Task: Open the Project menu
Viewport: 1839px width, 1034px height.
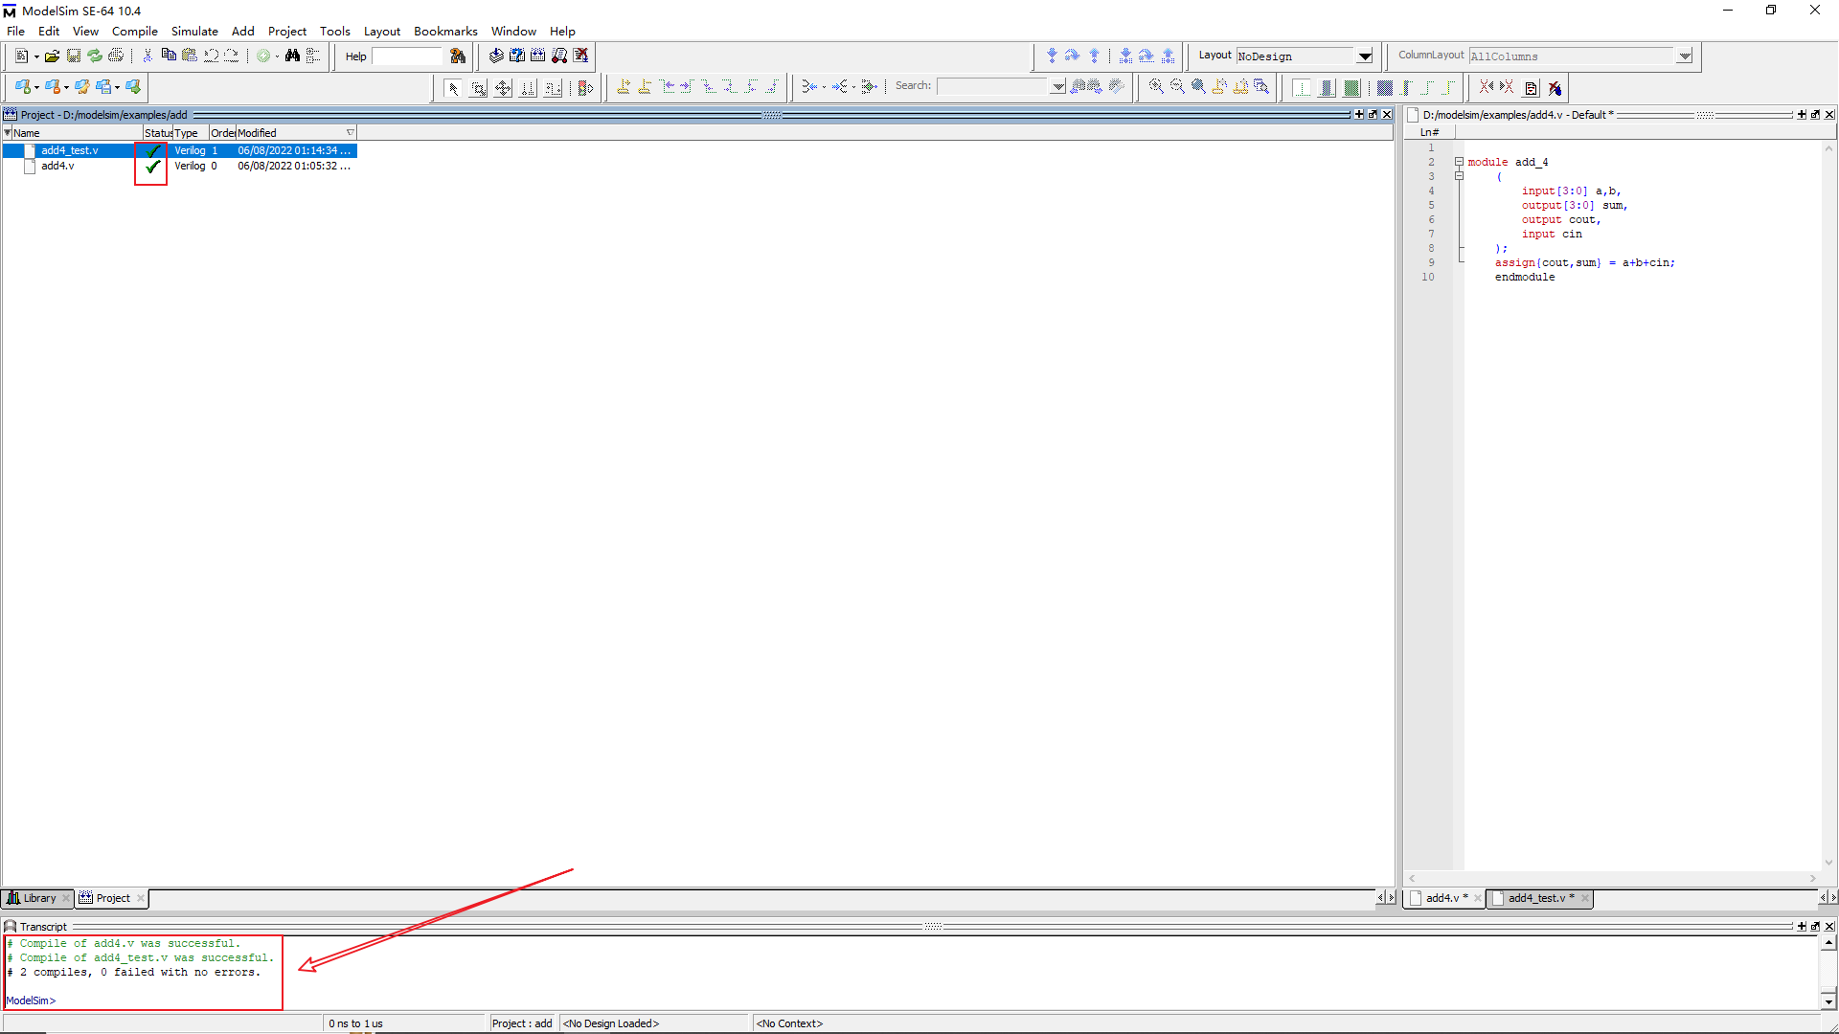Action: click(286, 31)
